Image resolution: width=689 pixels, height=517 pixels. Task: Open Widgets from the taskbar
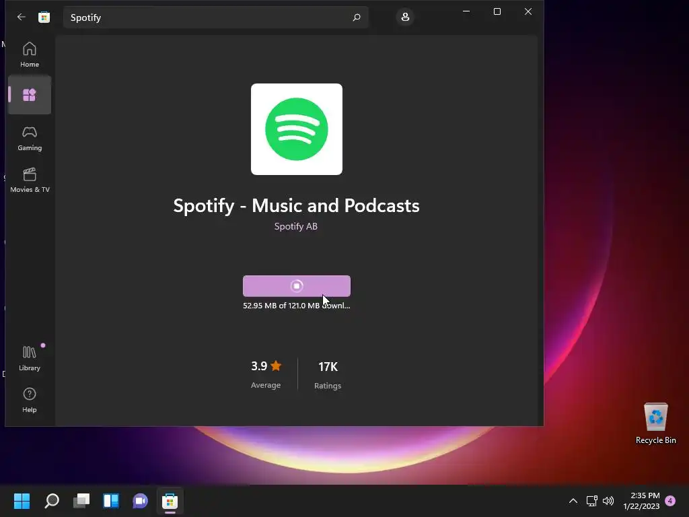[x=111, y=501]
